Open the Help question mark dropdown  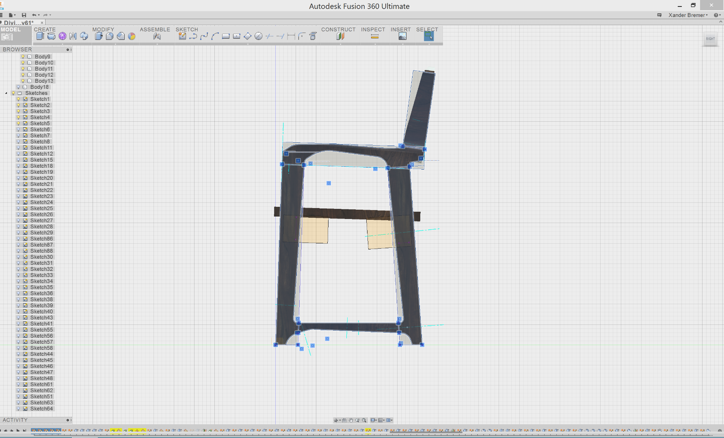click(718, 15)
